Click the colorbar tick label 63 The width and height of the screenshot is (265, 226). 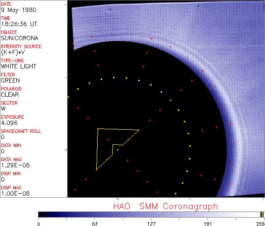tap(94, 223)
